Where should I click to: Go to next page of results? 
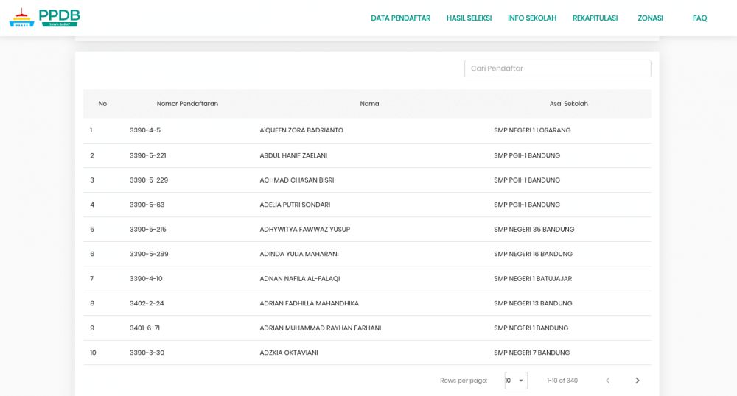(638, 381)
